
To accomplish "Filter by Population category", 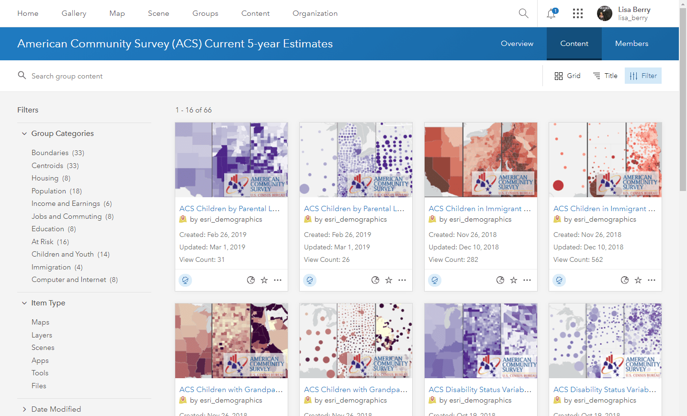I will pyautogui.click(x=56, y=191).
